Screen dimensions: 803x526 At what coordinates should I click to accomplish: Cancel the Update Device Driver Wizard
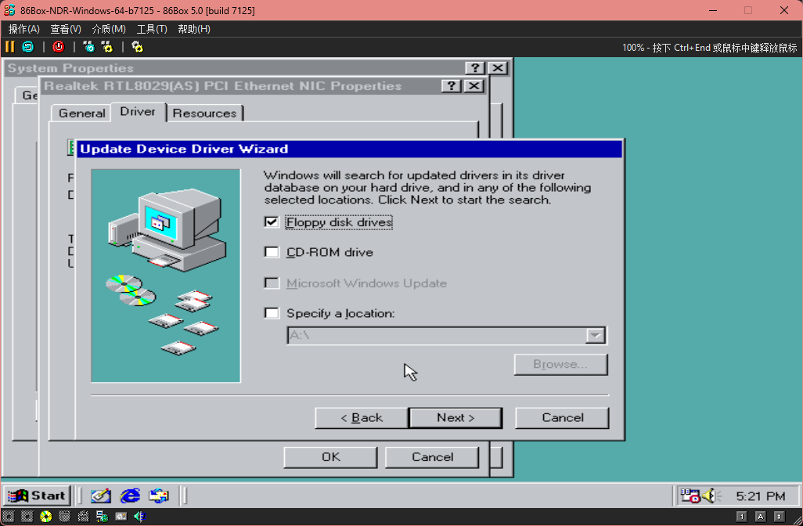pyautogui.click(x=562, y=417)
